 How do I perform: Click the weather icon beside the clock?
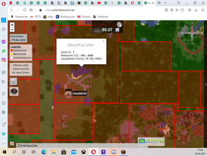tap(117, 30)
